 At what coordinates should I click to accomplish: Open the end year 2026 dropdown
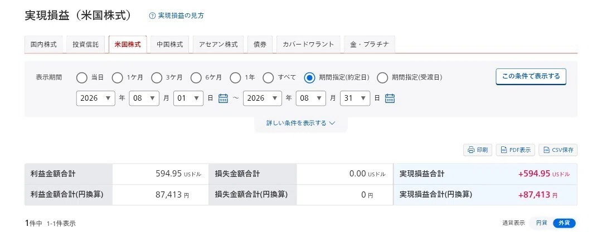(263, 98)
